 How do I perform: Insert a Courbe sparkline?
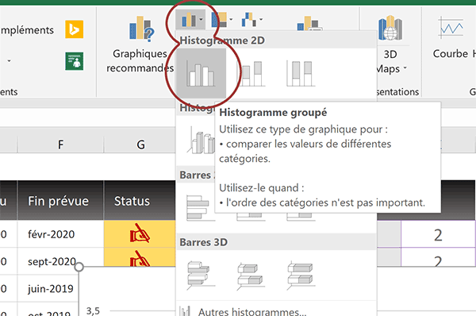click(x=451, y=38)
